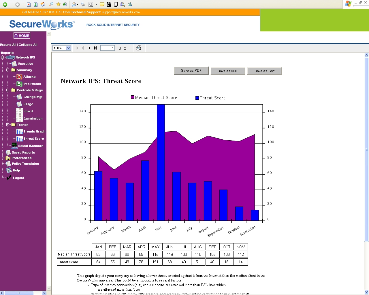Go to previous report page
The image size is (369, 295).
coord(83,48)
